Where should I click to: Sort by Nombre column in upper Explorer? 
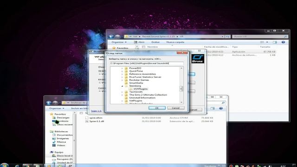pos(153,47)
